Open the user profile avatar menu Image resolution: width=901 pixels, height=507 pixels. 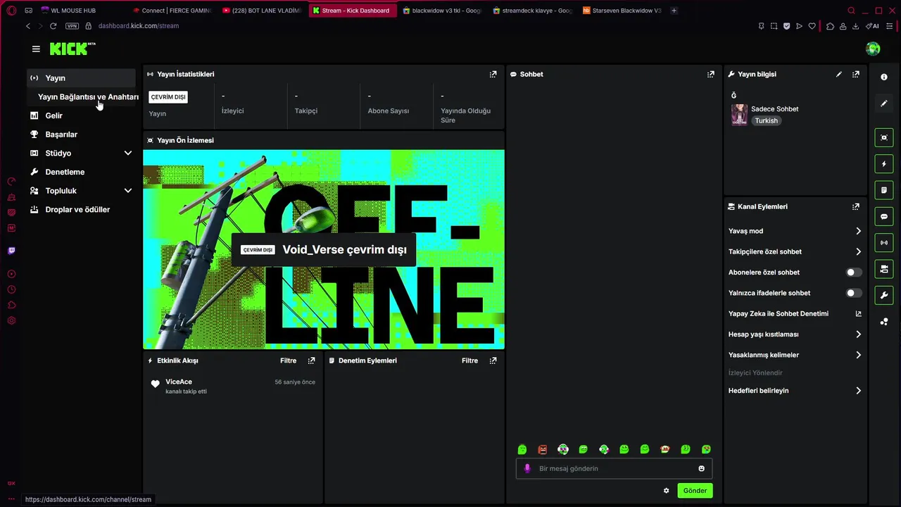[x=873, y=49]
